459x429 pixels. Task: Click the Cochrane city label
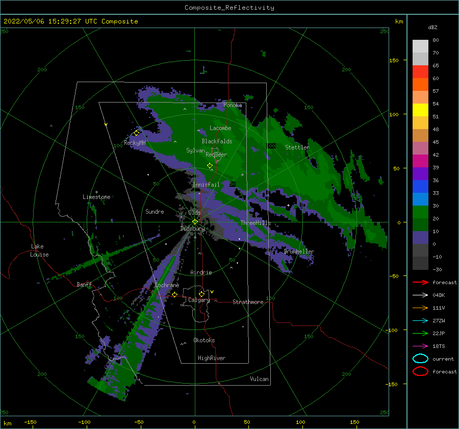(167, 285)
